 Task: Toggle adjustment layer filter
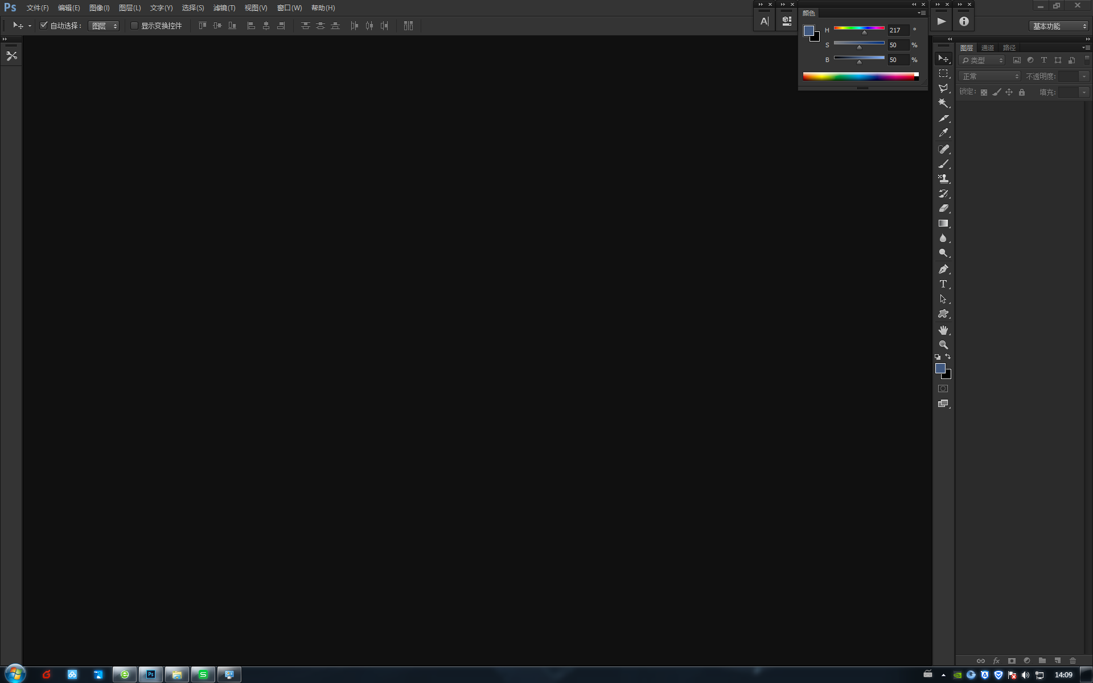coord(1030,60)
